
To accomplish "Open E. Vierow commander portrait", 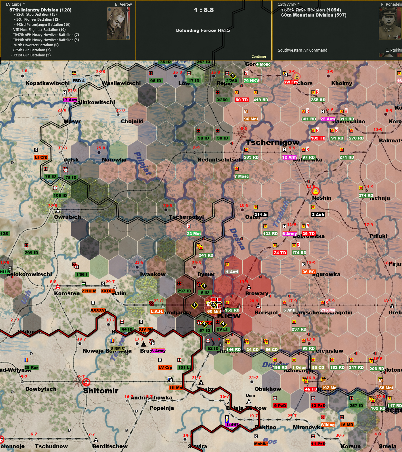I will point(118,24).
